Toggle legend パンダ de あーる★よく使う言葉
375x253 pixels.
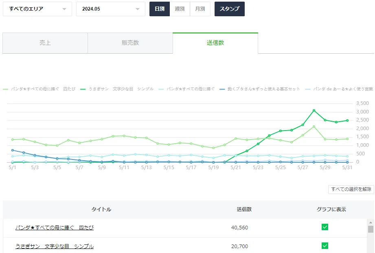point(339,89)
